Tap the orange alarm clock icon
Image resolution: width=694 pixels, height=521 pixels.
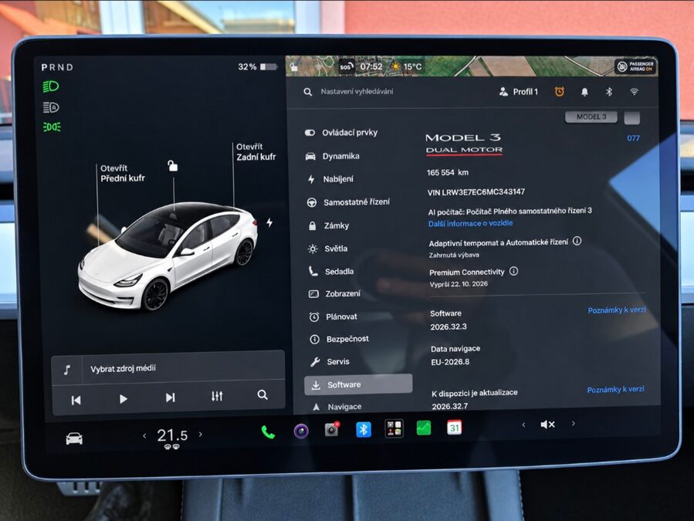click(560, 92)
